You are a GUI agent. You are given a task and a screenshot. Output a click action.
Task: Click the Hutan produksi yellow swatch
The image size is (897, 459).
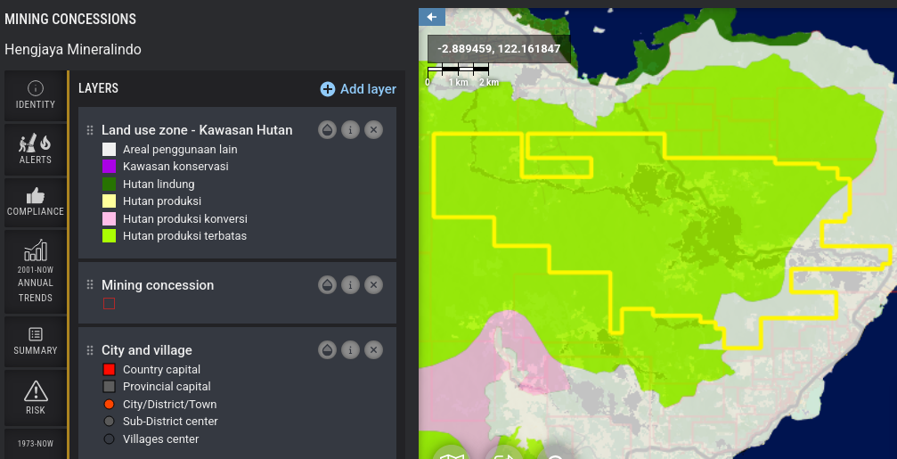point(110,201)
